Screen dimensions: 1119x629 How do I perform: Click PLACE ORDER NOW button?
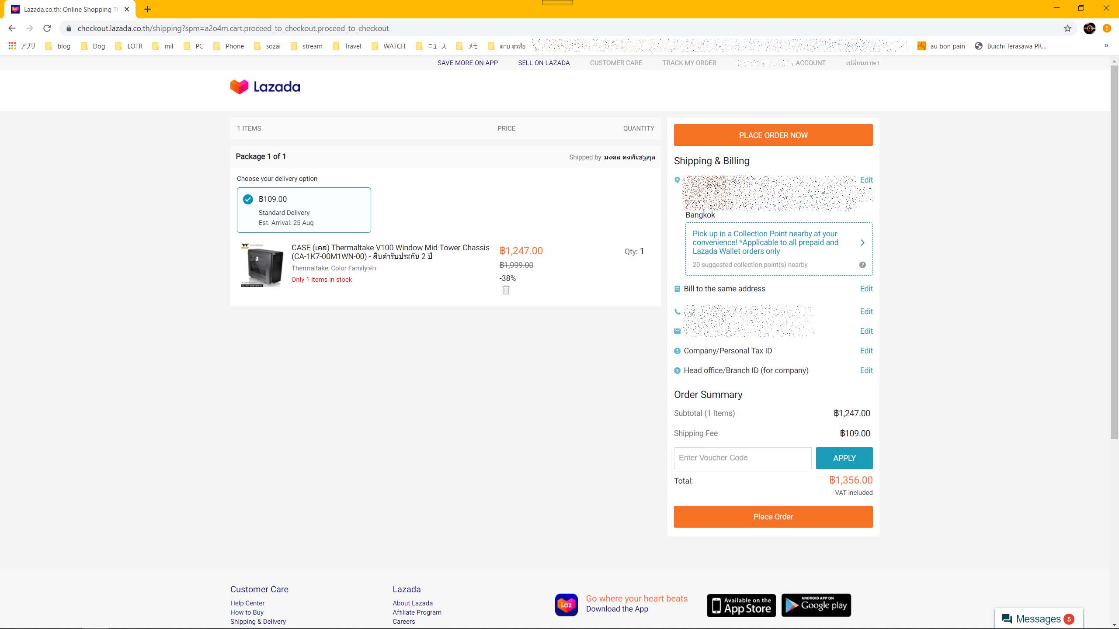tap(773, 135)
